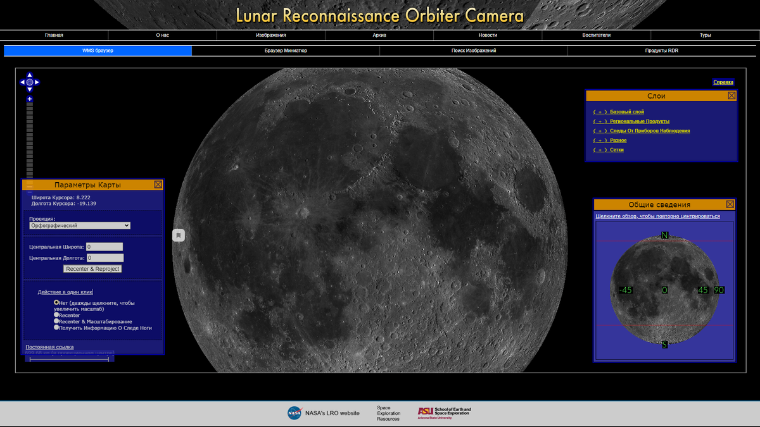Close the Общие сведения panel

[x=730, y=204]
